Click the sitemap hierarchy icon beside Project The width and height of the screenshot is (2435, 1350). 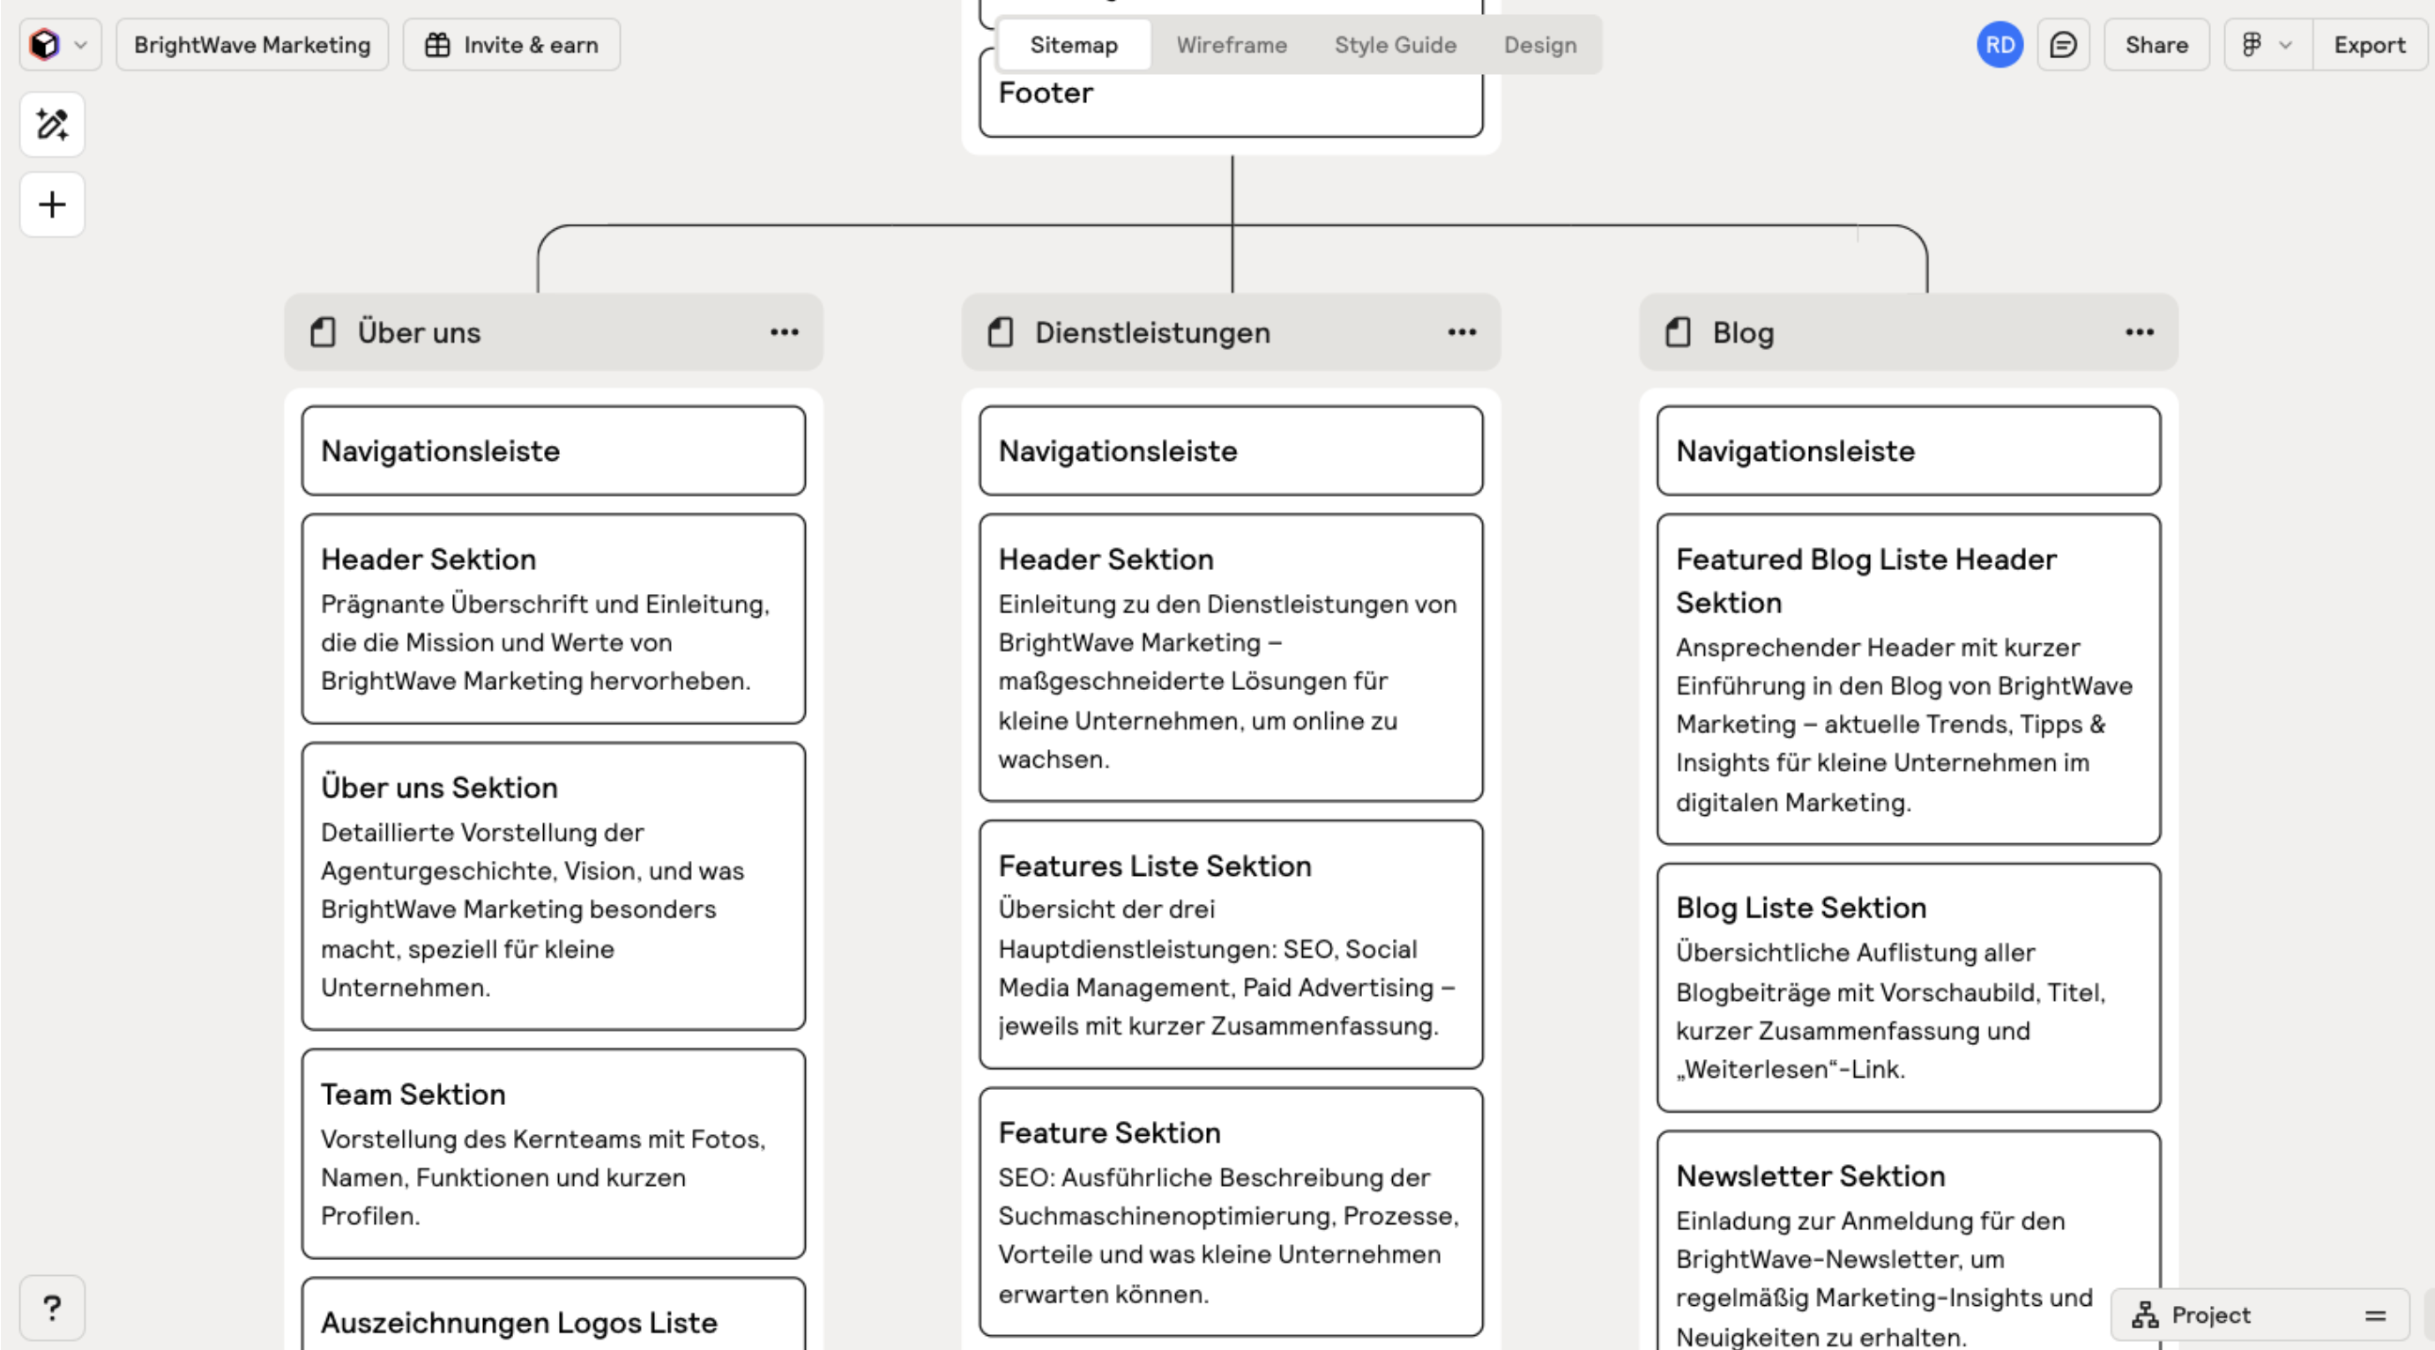(2148, 1315)
